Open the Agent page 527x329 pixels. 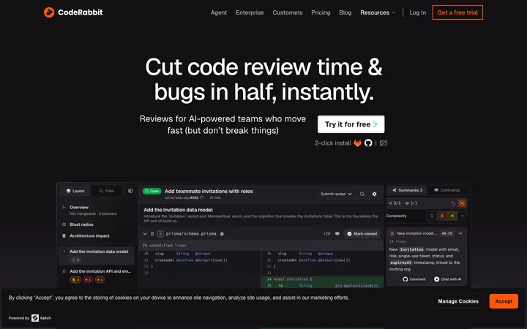coord(219,12)
